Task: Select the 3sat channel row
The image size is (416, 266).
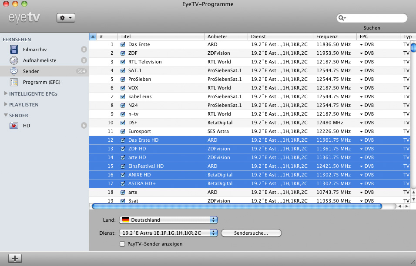Action: pos(250,200)
